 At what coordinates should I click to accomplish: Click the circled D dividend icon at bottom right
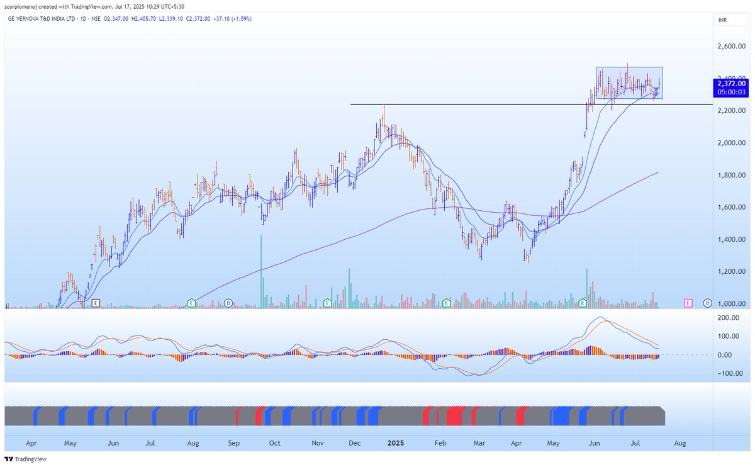[707, 303]
